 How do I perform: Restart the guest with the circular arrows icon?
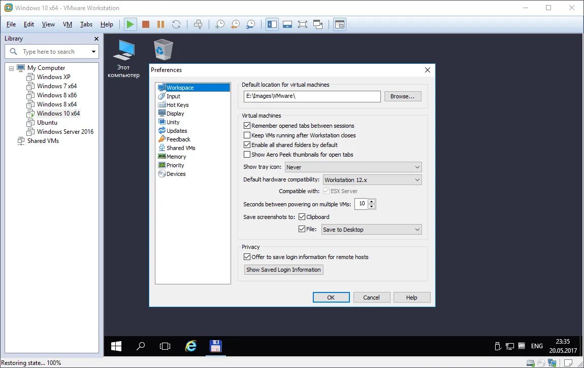(x=176, y=24)
